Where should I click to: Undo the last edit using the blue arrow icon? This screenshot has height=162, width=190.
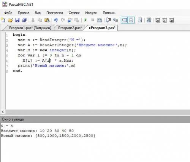tap(56, 20)
